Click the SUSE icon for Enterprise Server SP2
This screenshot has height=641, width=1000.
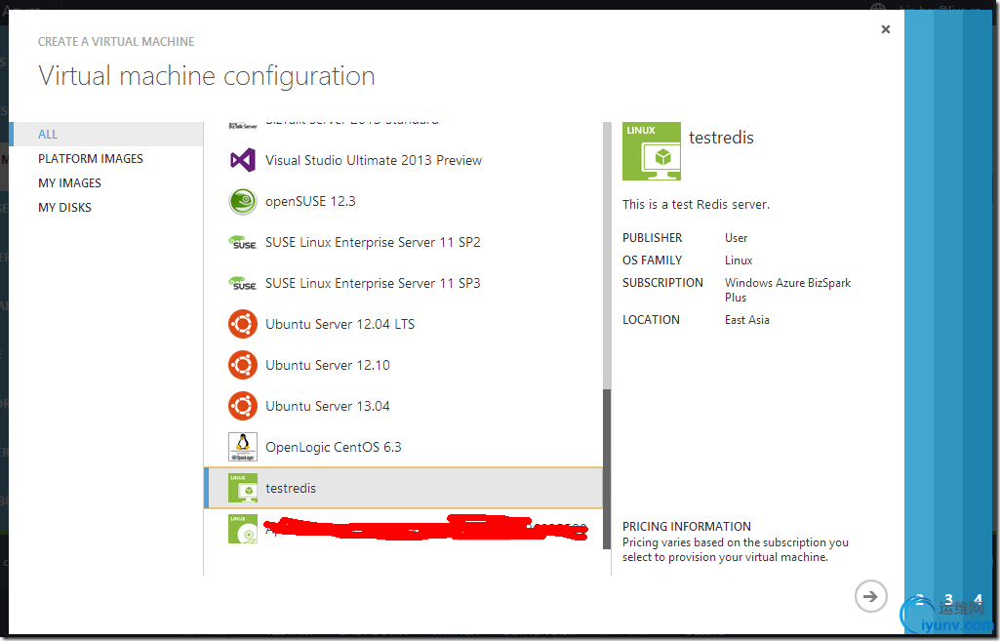(243, 242)
